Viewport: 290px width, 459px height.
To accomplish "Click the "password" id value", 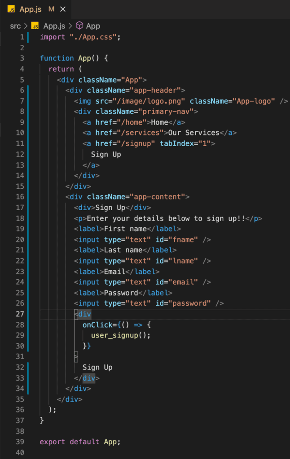I will click(189, 303).
